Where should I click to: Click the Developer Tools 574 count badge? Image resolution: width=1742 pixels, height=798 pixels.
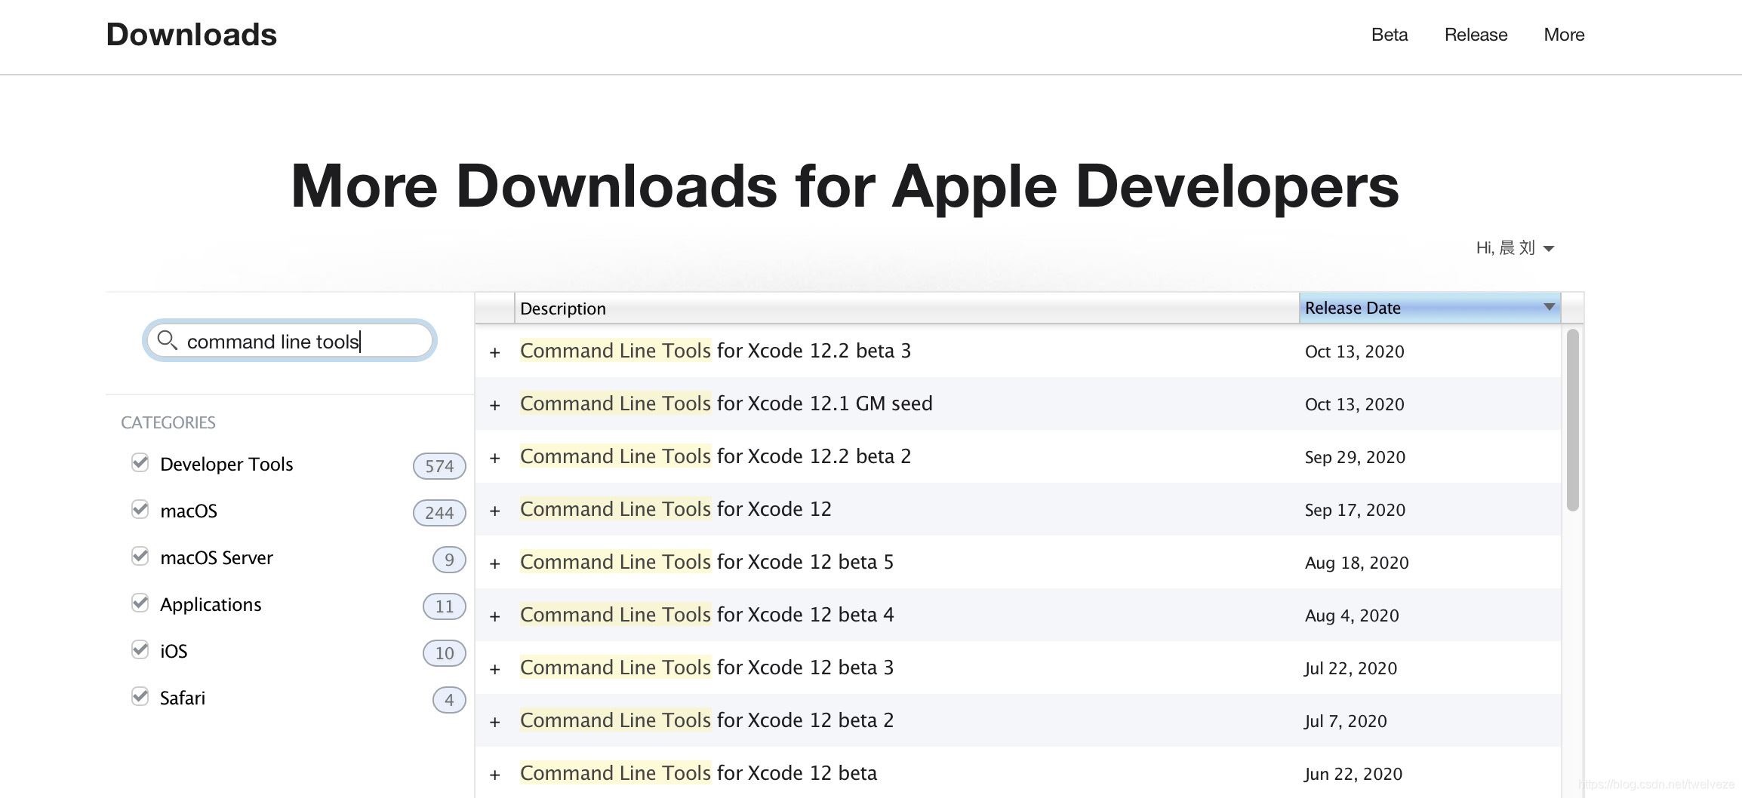(x=439, y=466)
